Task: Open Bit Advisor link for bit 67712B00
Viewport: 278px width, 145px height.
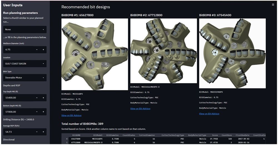Action: coord(140,109)
